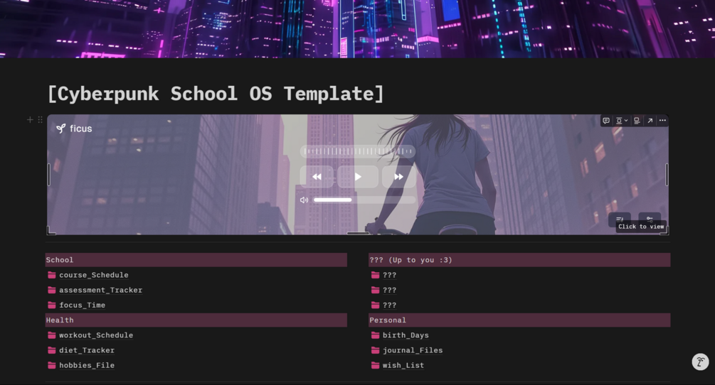Viewport: 715px width, 385px height.
Task: Open the focus_Time page
Action: click(82, 305)
